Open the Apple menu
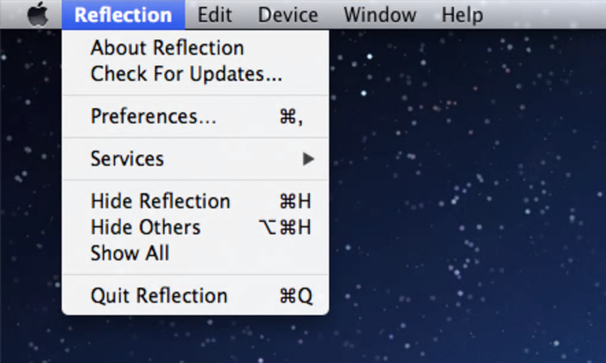606x363 pixels. coord(37,14)
